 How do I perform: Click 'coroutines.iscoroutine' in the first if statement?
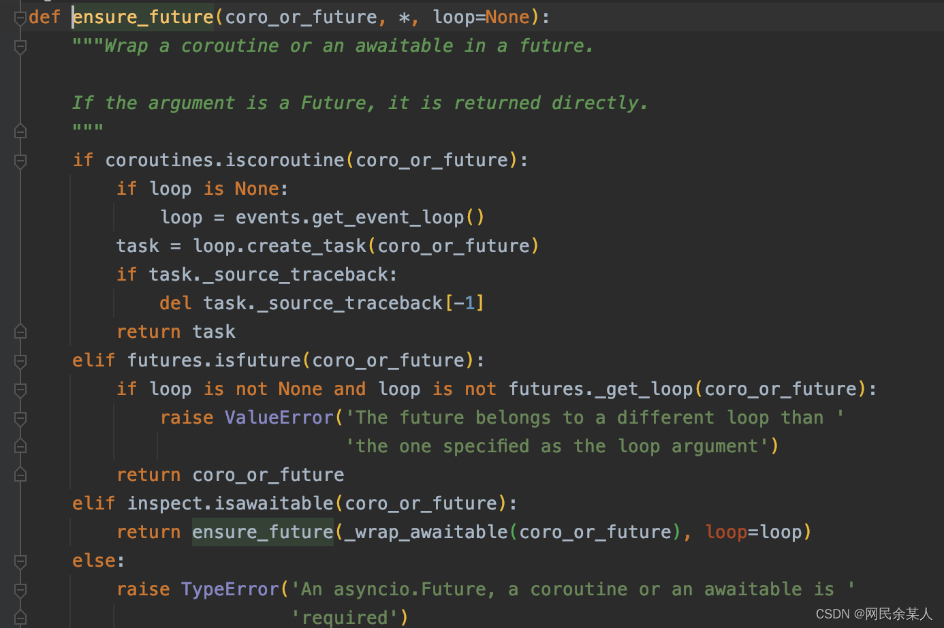[x=225, y=160]
